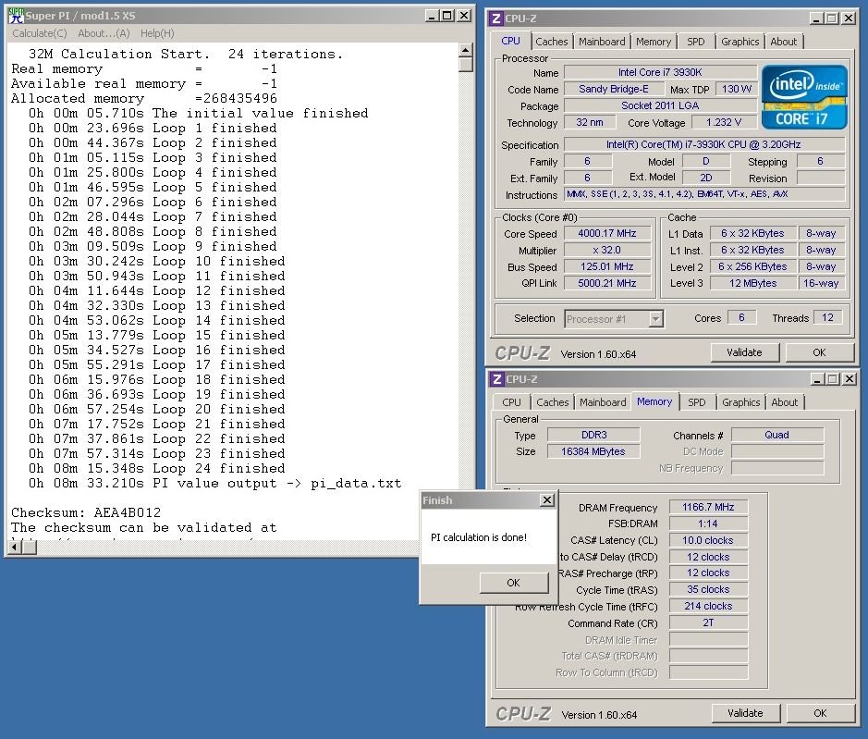Click the Intel Core i7 logo badge
The image size is (868, 739).
tap(803, 97)
